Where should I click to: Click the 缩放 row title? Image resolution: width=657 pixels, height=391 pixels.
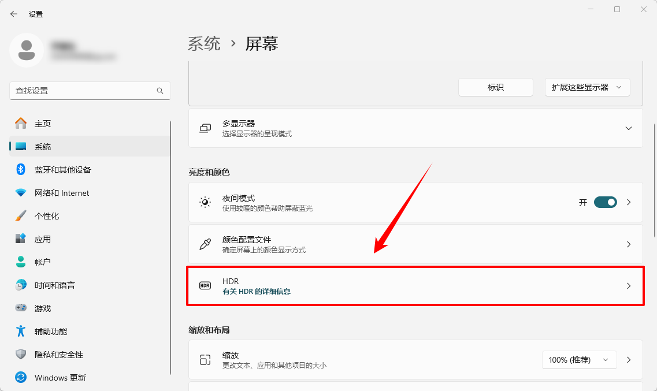[x=231, y=355]
